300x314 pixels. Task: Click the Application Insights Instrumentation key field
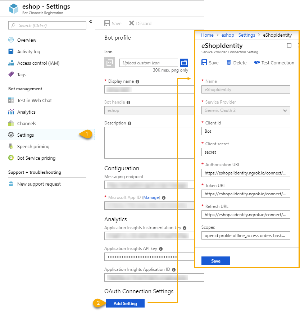coord(149,236)
